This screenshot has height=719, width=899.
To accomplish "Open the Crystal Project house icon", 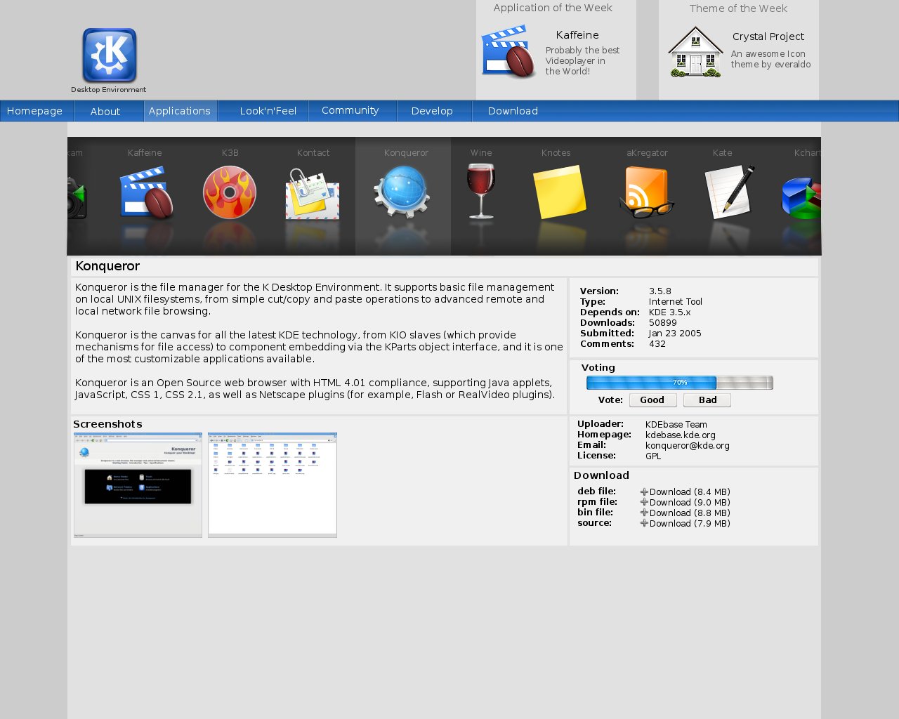I will coord(695,52).
